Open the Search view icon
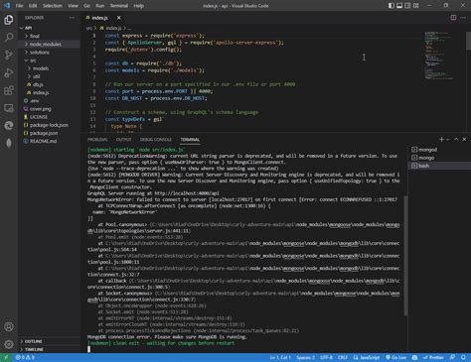Screen dimensions: 471x362 [9, 37]
